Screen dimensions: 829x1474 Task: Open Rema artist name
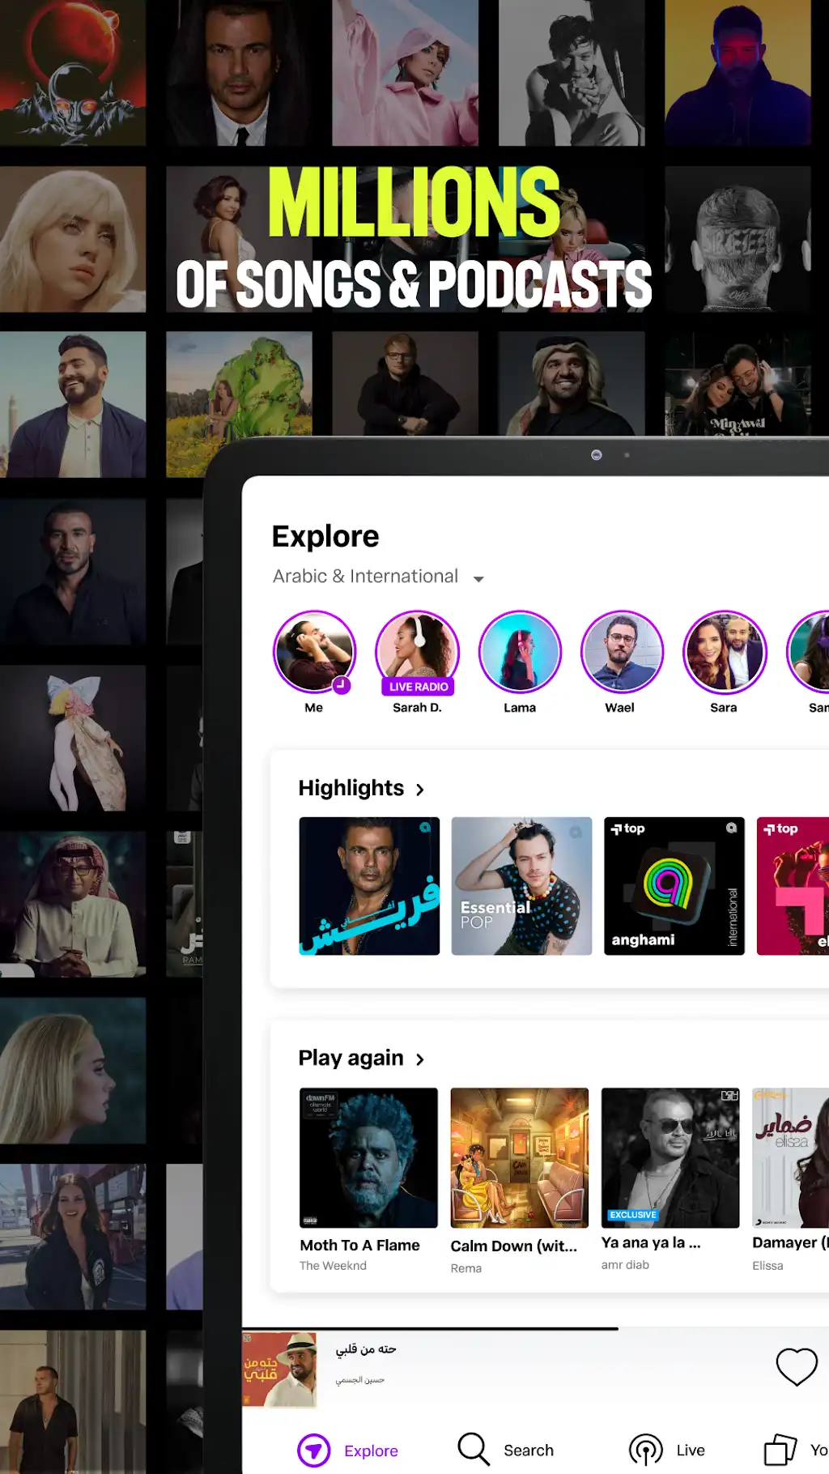[x=466, y=1268]
